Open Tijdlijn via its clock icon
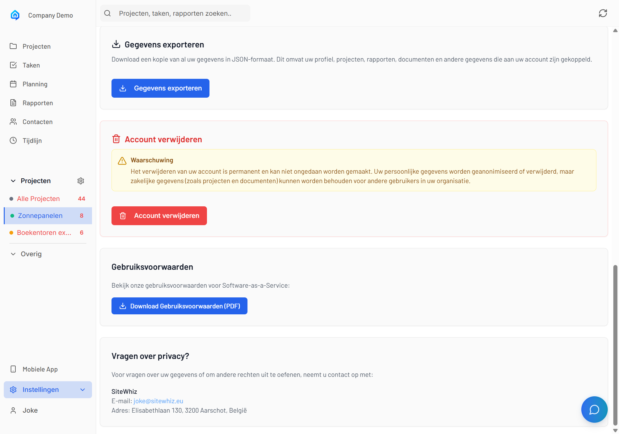Viewport: 619px width, 434px height. click(x=13, y=141)
